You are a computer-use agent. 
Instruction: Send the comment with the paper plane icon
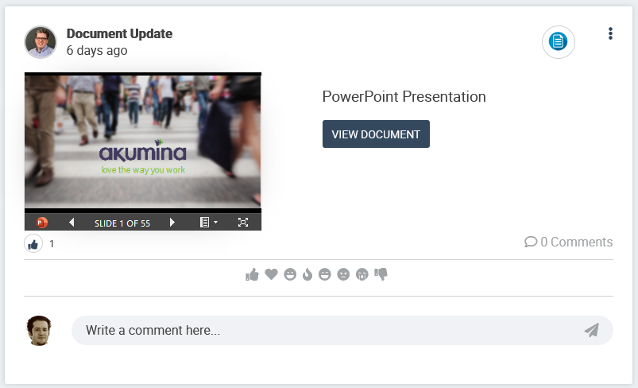pos(591,330)
